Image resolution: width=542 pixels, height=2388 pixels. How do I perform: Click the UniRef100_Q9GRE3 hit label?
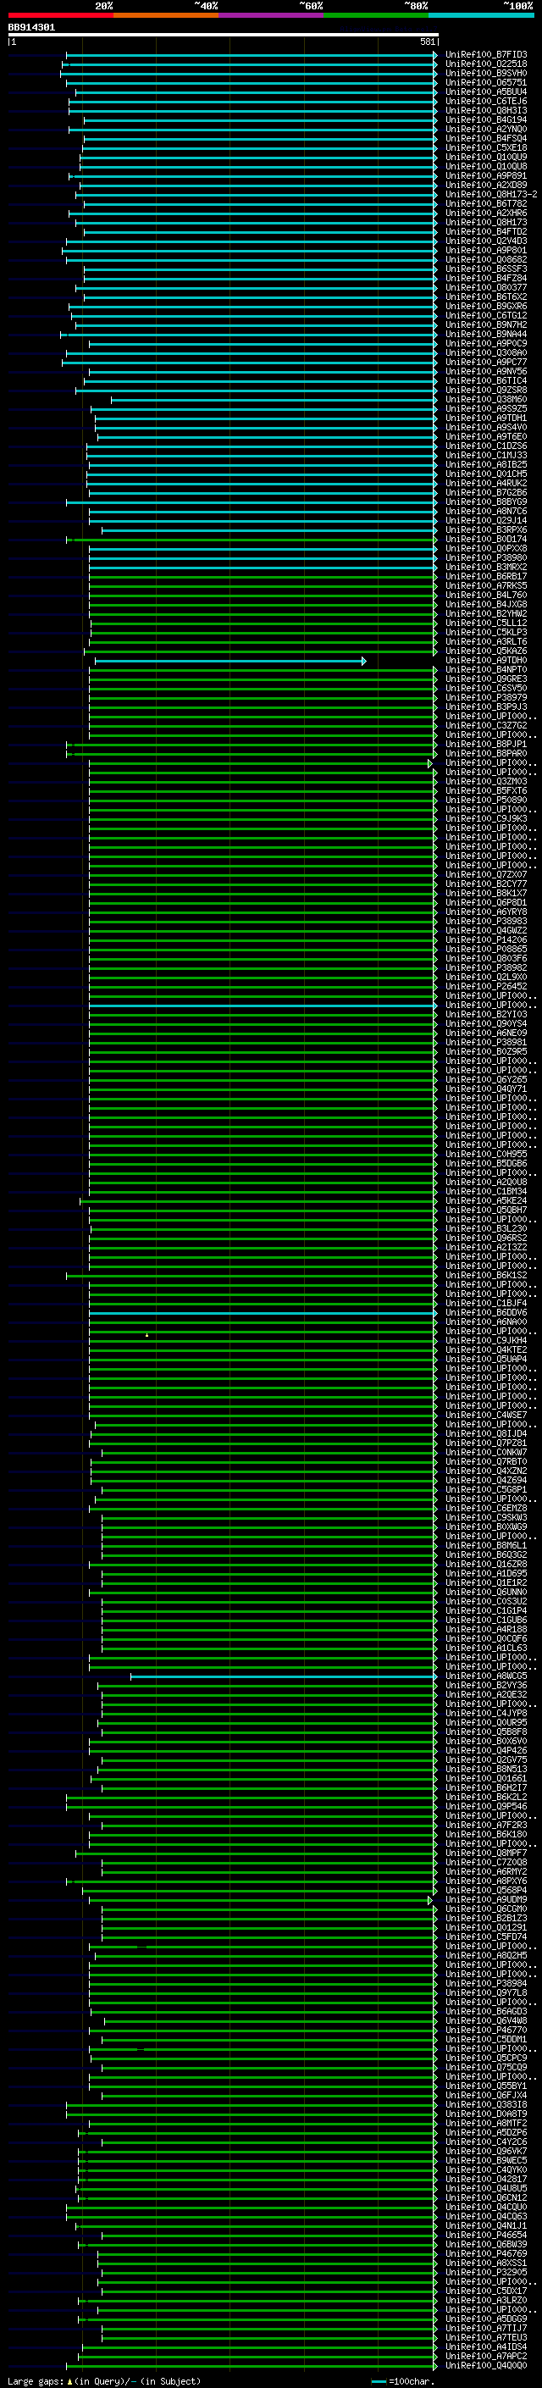(x=485, y=679)
